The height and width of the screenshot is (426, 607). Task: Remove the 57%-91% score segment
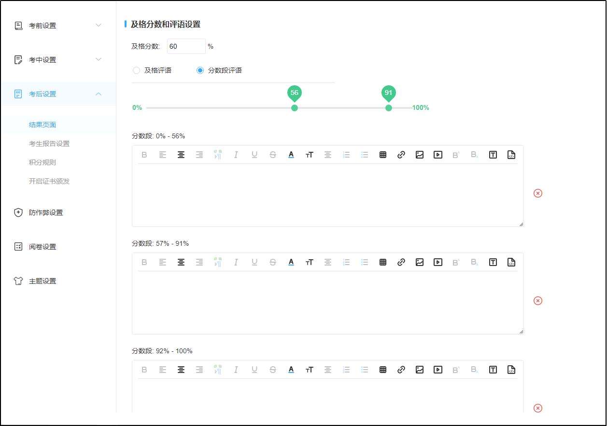click(538, 301)
